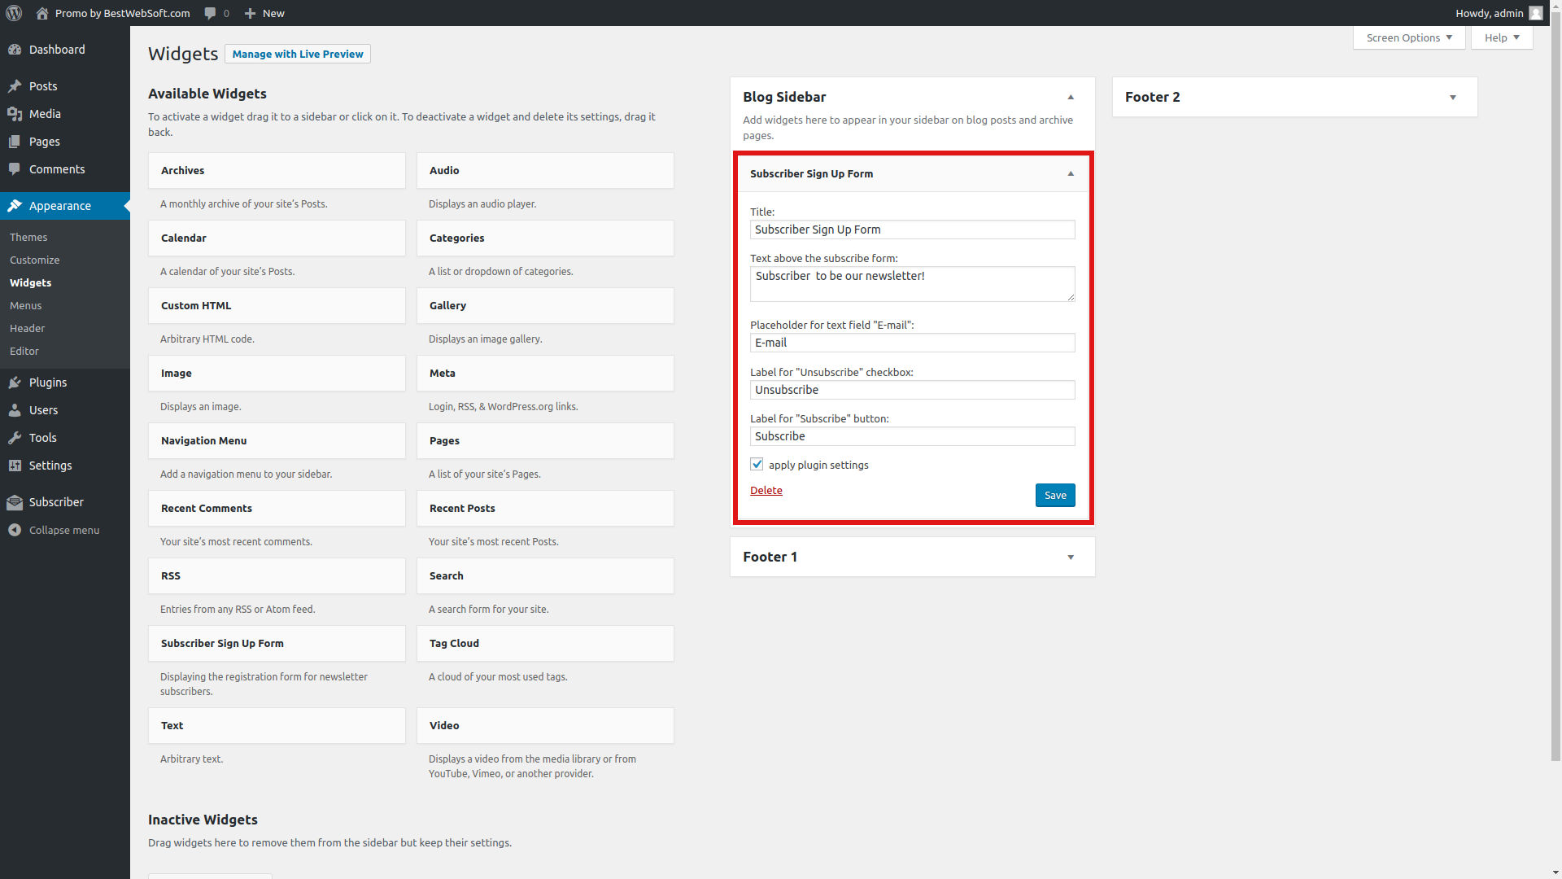Select the Video available widget
The width and height of the screenshot is (1562, 879).
545,725
